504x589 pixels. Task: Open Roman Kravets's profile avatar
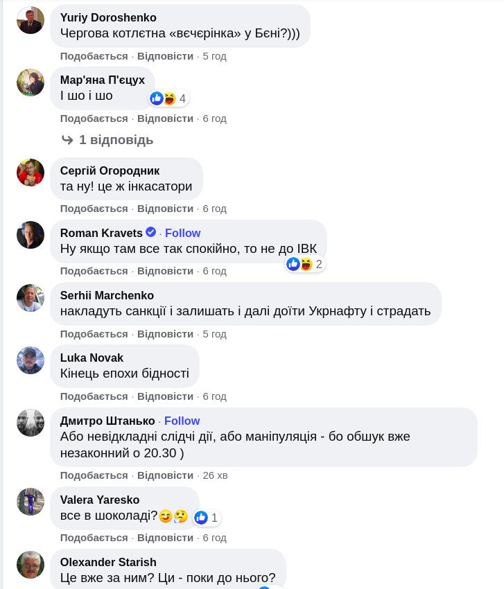(x=31, y=235)
